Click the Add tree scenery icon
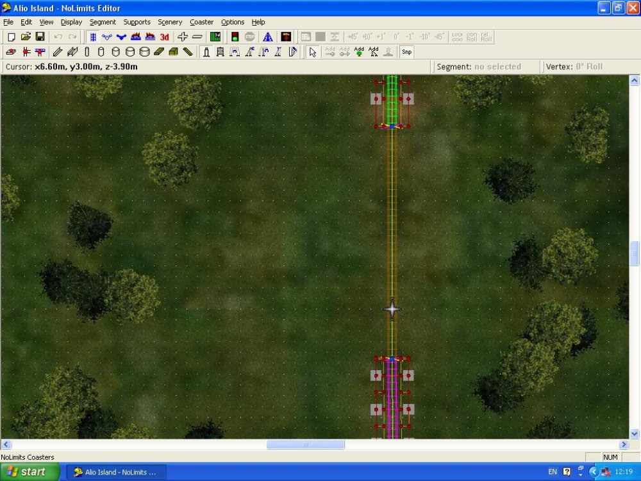This screenshot has width=641, height=481. click(359, 52)
